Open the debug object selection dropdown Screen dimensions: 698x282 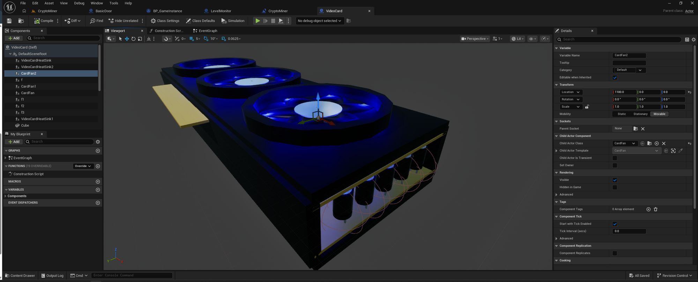319,21
